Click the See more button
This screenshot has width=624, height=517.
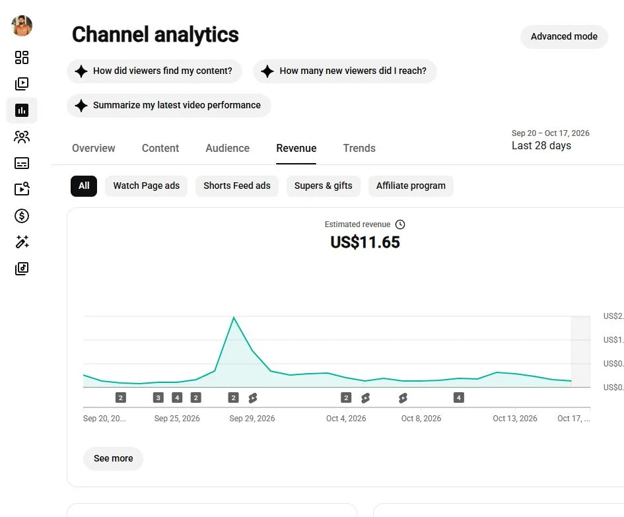coord(113,458)
